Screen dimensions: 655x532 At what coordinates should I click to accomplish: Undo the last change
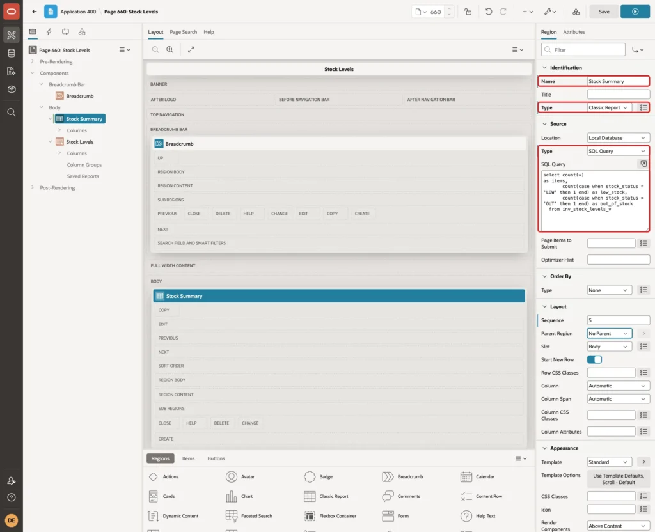(488, 12)
